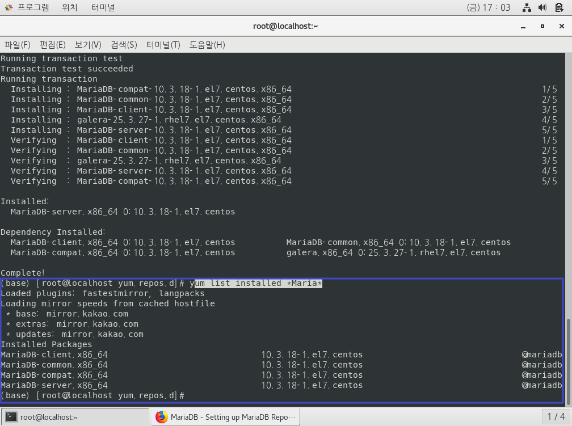Switch to Firefox MariaDB Repo taskbar entry

pyautogui.click(x=225, y=417)
